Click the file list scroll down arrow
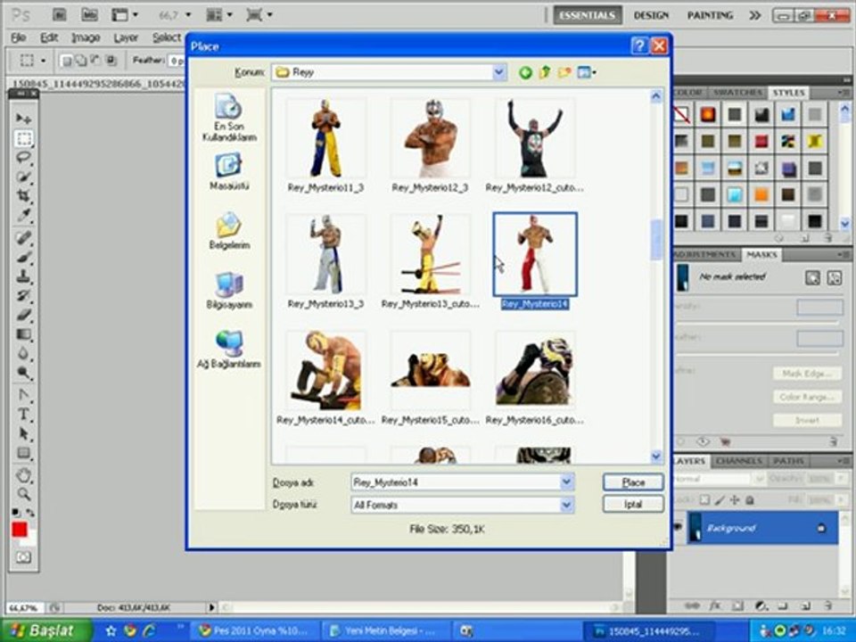The height and width of the screenshot is (642, 856). point(656,456)
